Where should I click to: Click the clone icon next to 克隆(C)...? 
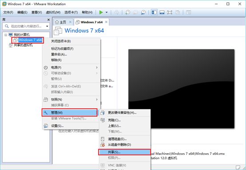coord(103,120)
